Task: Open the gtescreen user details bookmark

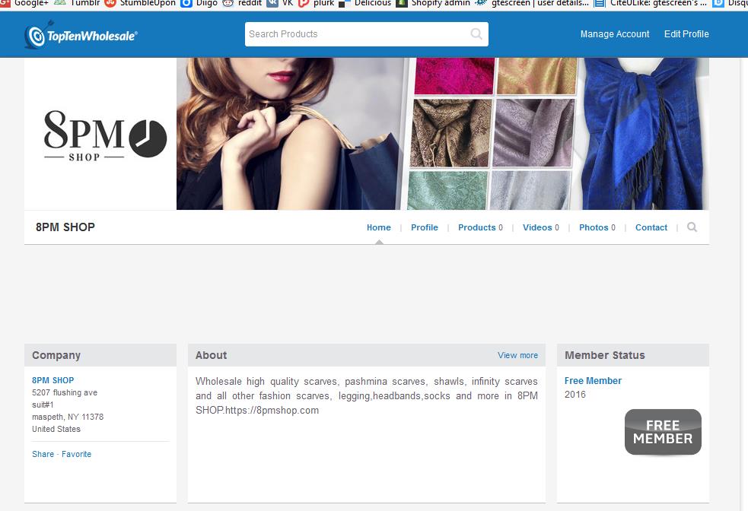Action: [x=531, y=3]
